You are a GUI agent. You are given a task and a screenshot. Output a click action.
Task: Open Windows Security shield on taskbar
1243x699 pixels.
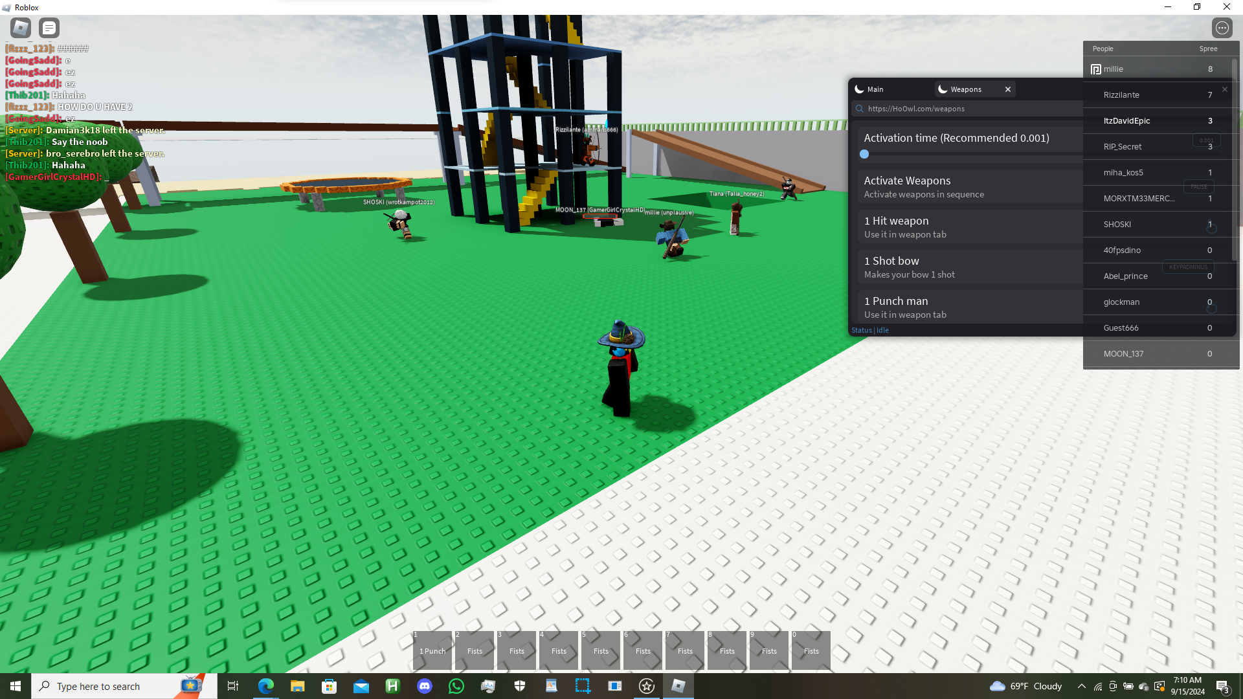[x=519, y=686]
